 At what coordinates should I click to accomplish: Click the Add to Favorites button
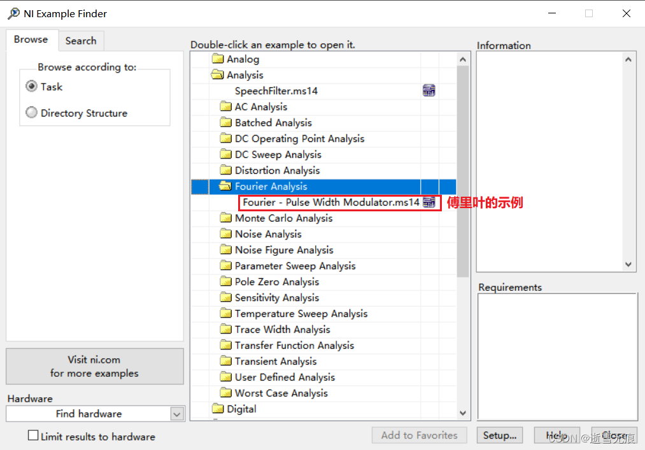(x=419, y=435)
